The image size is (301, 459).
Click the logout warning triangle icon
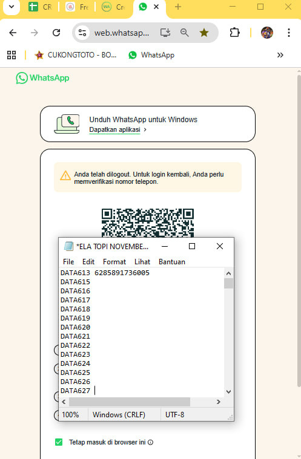tap(65, 175)
